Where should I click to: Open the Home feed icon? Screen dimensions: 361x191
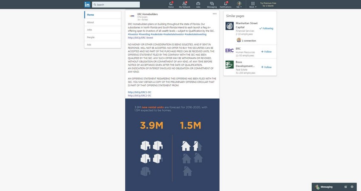pyautogui.click(x=171, y=5)
